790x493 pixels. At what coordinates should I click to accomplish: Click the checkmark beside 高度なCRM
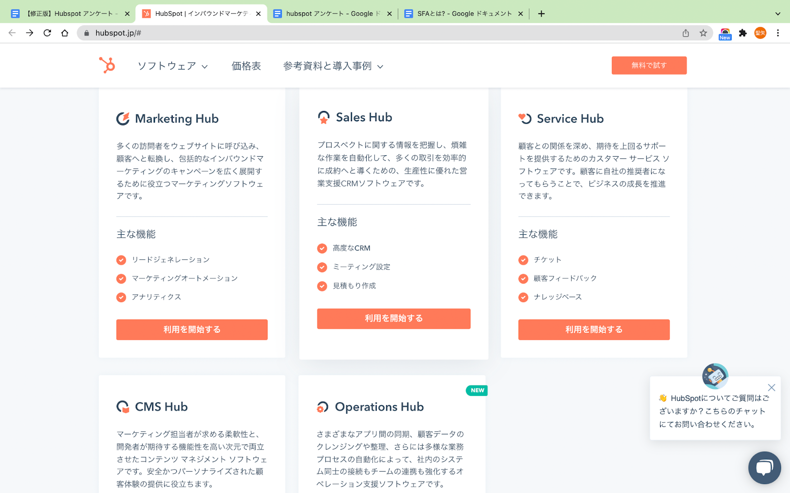click(322, 248)
